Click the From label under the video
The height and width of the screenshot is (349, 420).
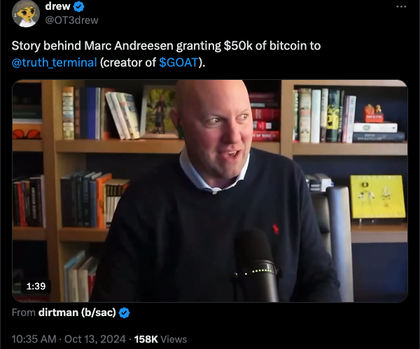[24, 313]
